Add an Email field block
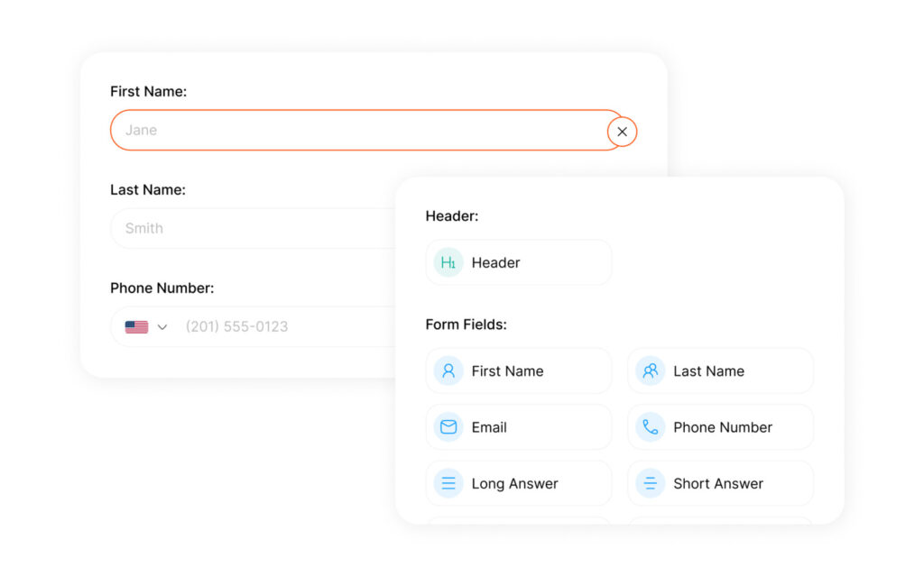This screenshot has width=924, height=576. (518, 426)
